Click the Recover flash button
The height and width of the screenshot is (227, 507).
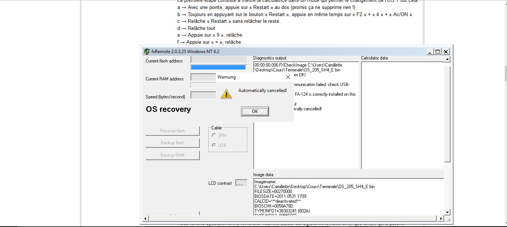point(172,131)
